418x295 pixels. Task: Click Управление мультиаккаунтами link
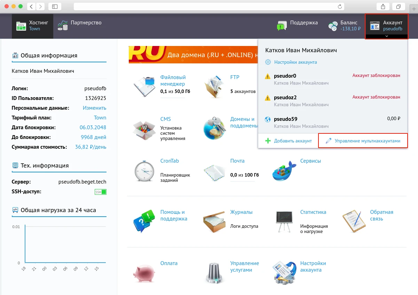367,141
